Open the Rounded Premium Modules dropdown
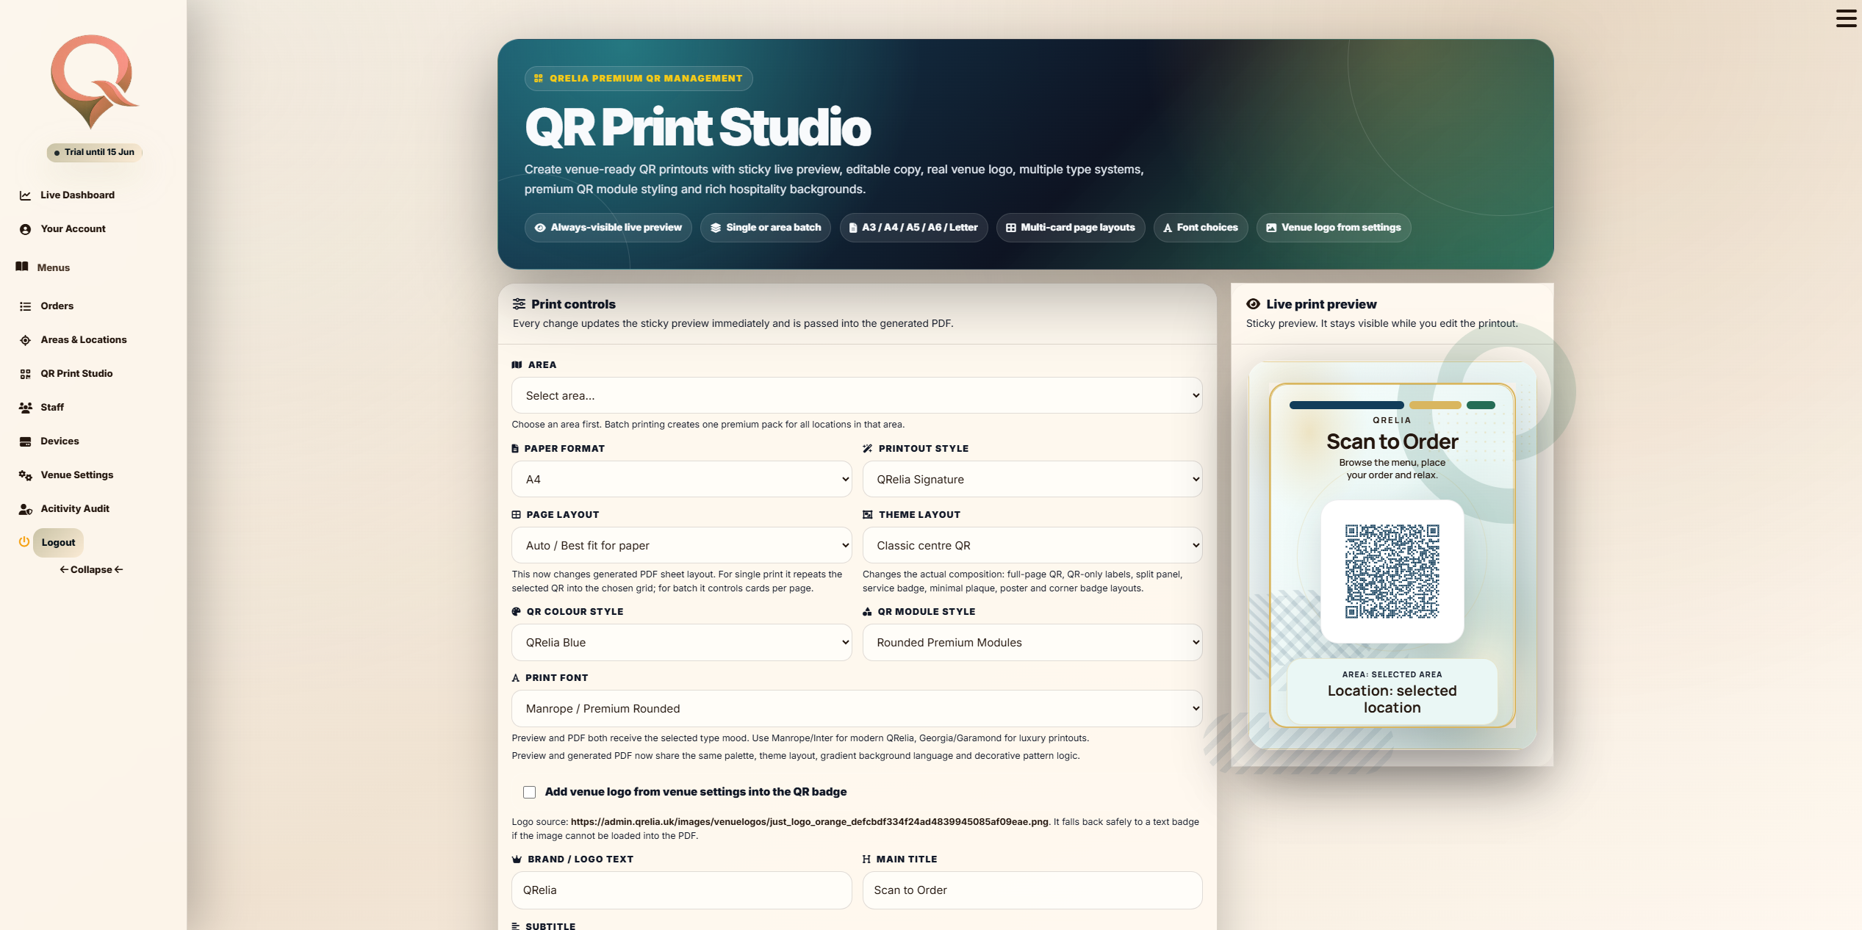This screenshot has height=930, width=1862. pyautogui.click(x=1032, y=642)
